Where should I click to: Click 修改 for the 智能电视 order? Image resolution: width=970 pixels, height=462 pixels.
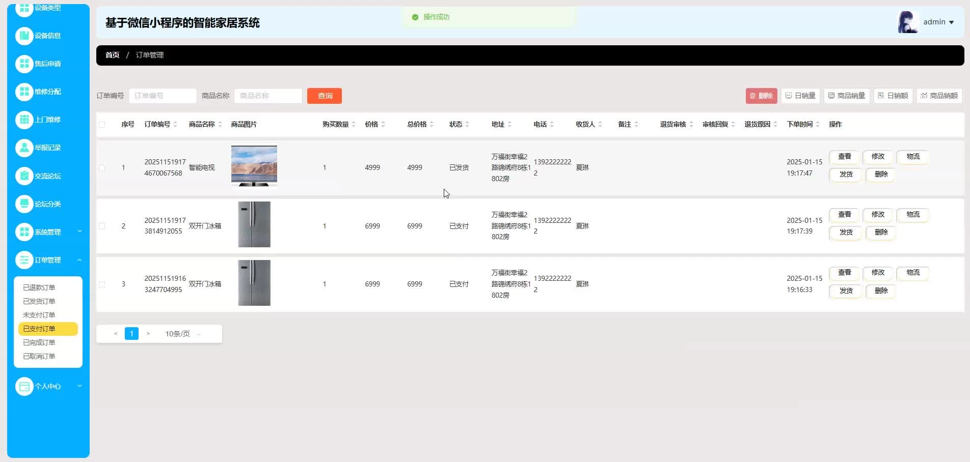coord(878,157)
